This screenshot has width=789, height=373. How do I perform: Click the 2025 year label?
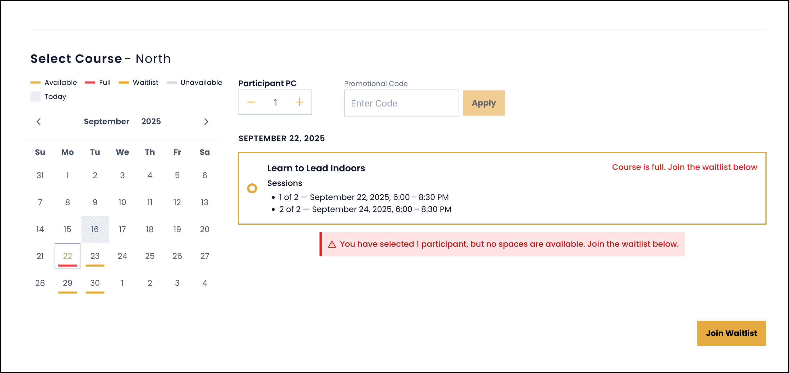(x=151, y=122)
